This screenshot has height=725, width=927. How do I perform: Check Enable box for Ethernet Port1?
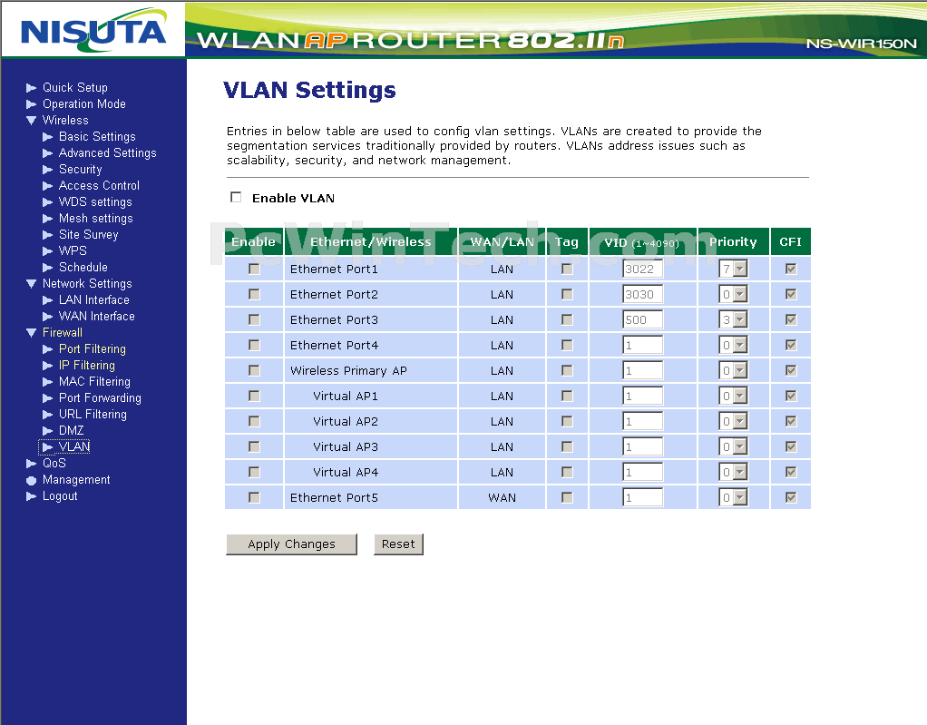pyautogui.click(x=254, y=269)
